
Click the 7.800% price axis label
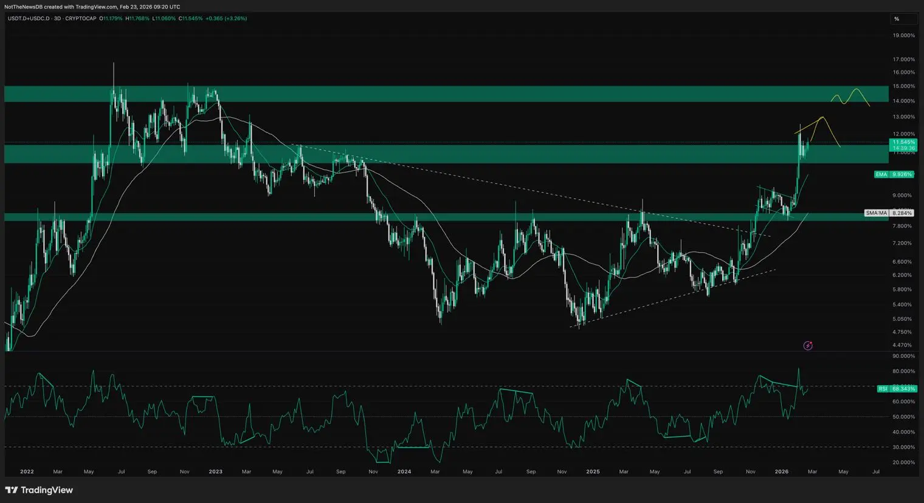[902, 226]
